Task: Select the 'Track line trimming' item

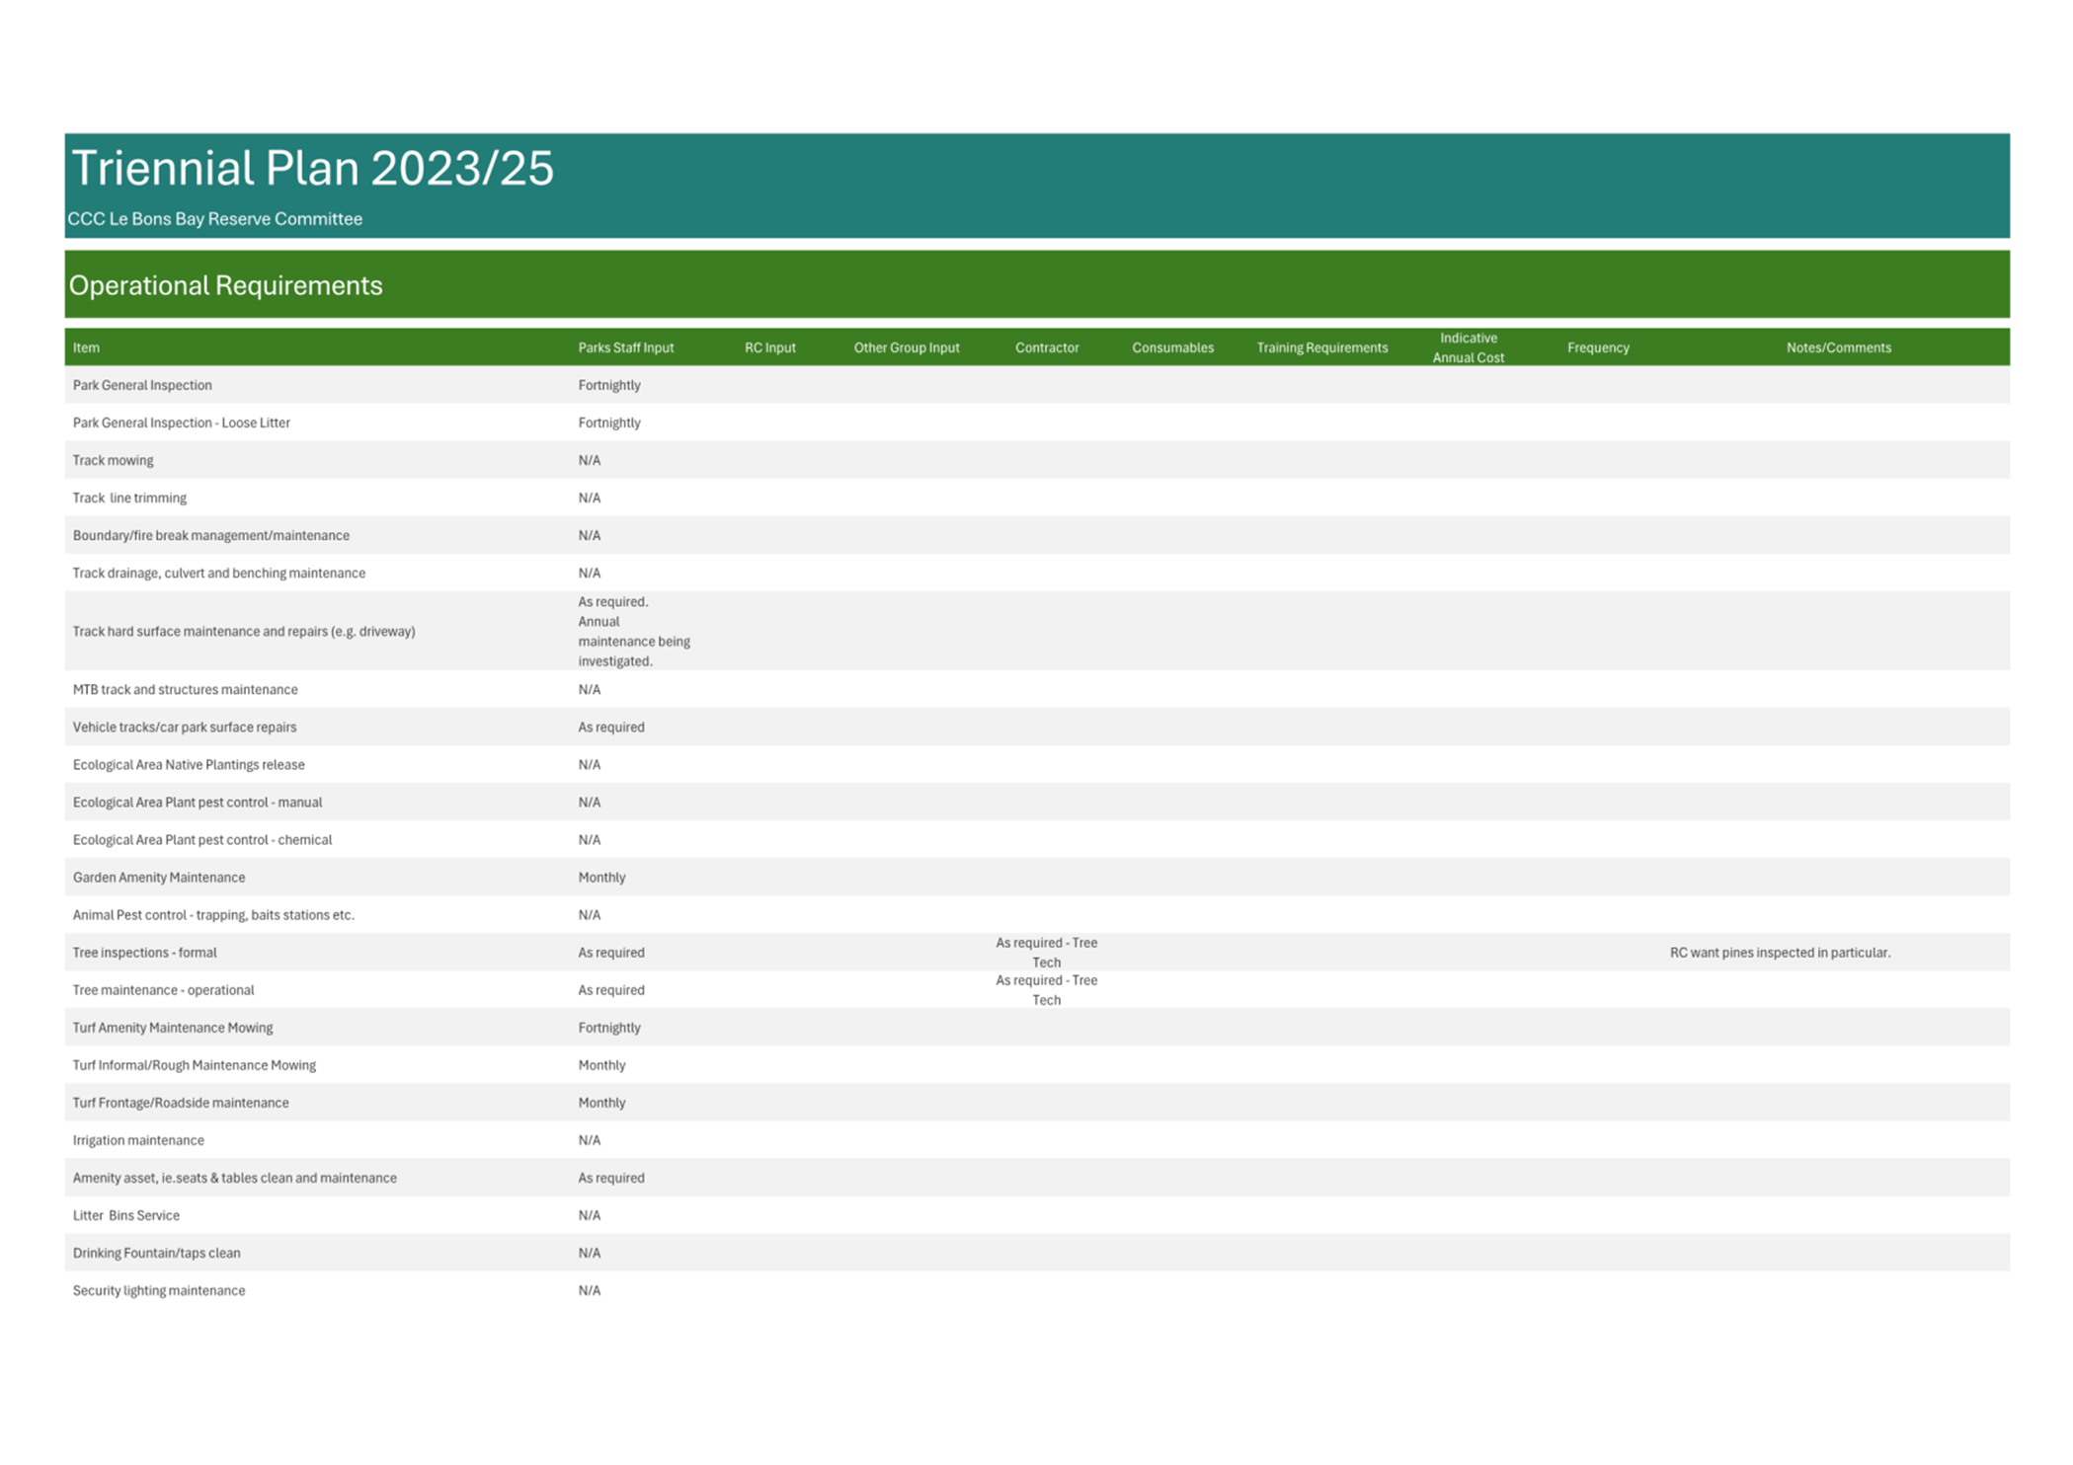Action: coord(129,498)
